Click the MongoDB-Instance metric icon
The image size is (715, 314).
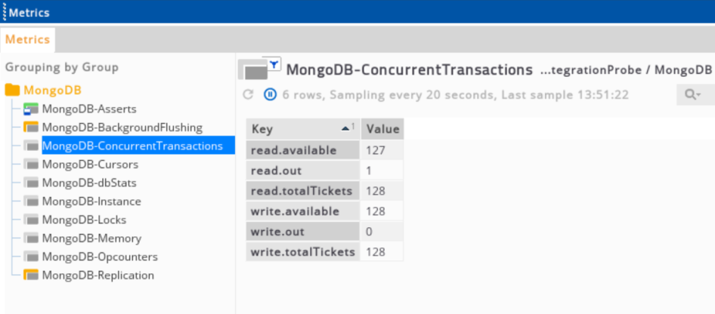click(x=31, y=201)
